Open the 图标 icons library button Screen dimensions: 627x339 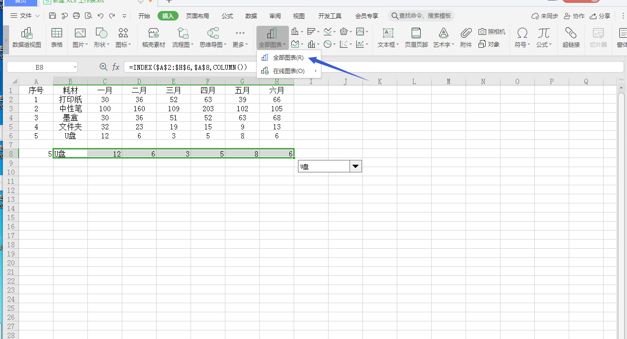coord(123,38)
